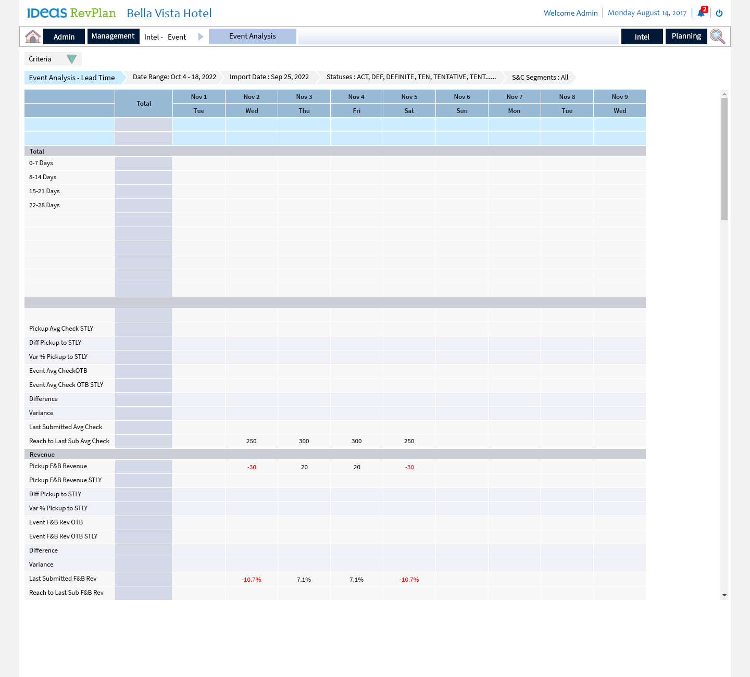Select the Date Range criteria chip
Screen dimensions: 750x677
(174, 77)
